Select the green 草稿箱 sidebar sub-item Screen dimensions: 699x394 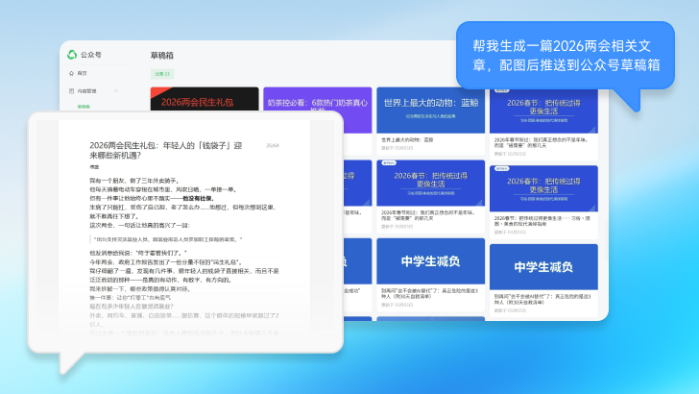pyautogui.click(x=84, y=107)
